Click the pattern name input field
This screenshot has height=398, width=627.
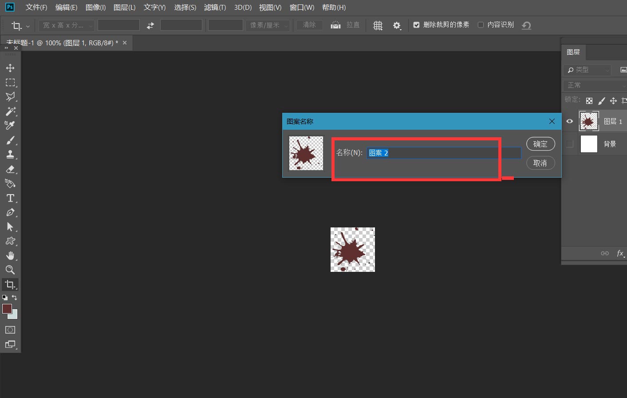[x=444, y=153]
